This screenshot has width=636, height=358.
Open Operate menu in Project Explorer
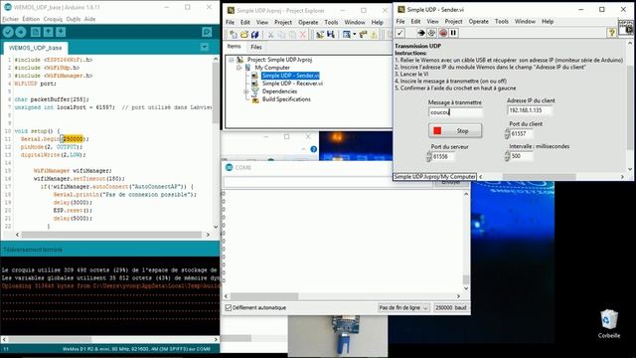pos(308,22)
